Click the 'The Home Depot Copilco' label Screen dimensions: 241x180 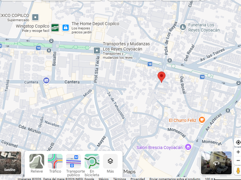(95, 24)
